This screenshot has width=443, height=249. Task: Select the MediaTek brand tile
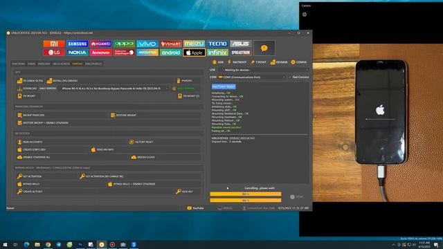(x=147, y=53)
